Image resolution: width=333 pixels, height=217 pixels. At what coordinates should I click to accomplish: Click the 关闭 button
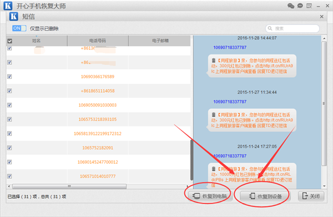coord(311,196)
